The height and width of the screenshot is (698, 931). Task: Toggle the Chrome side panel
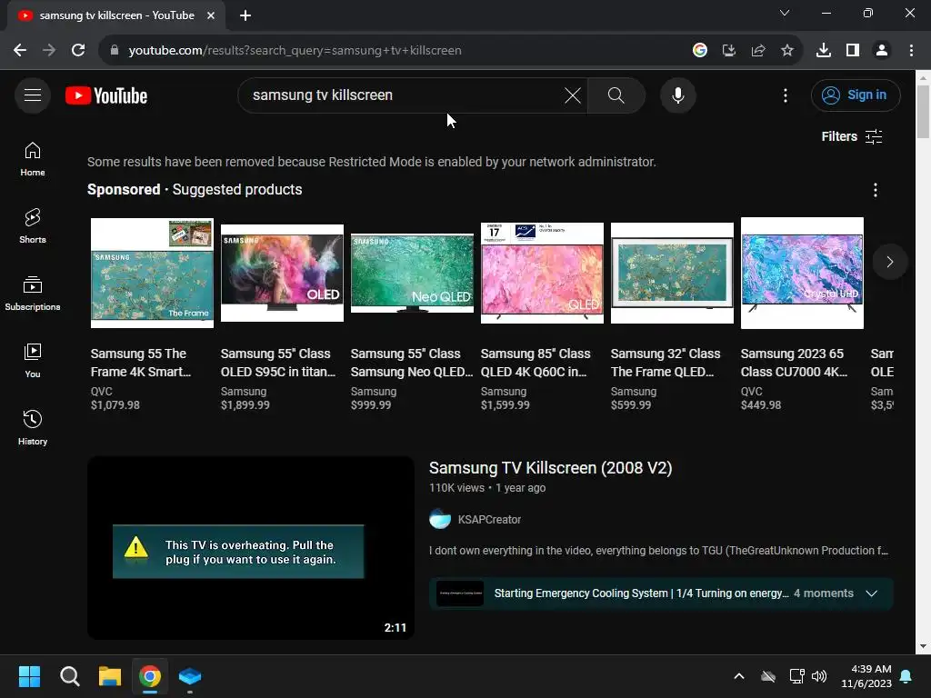pyautogui.click(x=853, y=51)
